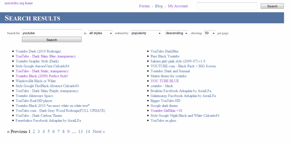Go to results page 8

[x=63, y=132]
